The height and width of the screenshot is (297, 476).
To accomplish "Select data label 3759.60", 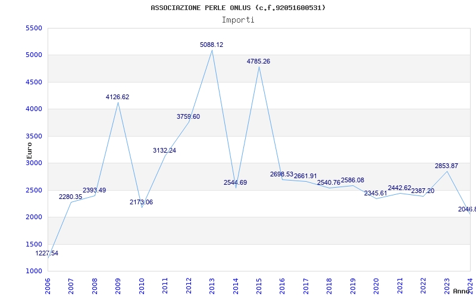I will pyautogui.click(x=188, y=116).
